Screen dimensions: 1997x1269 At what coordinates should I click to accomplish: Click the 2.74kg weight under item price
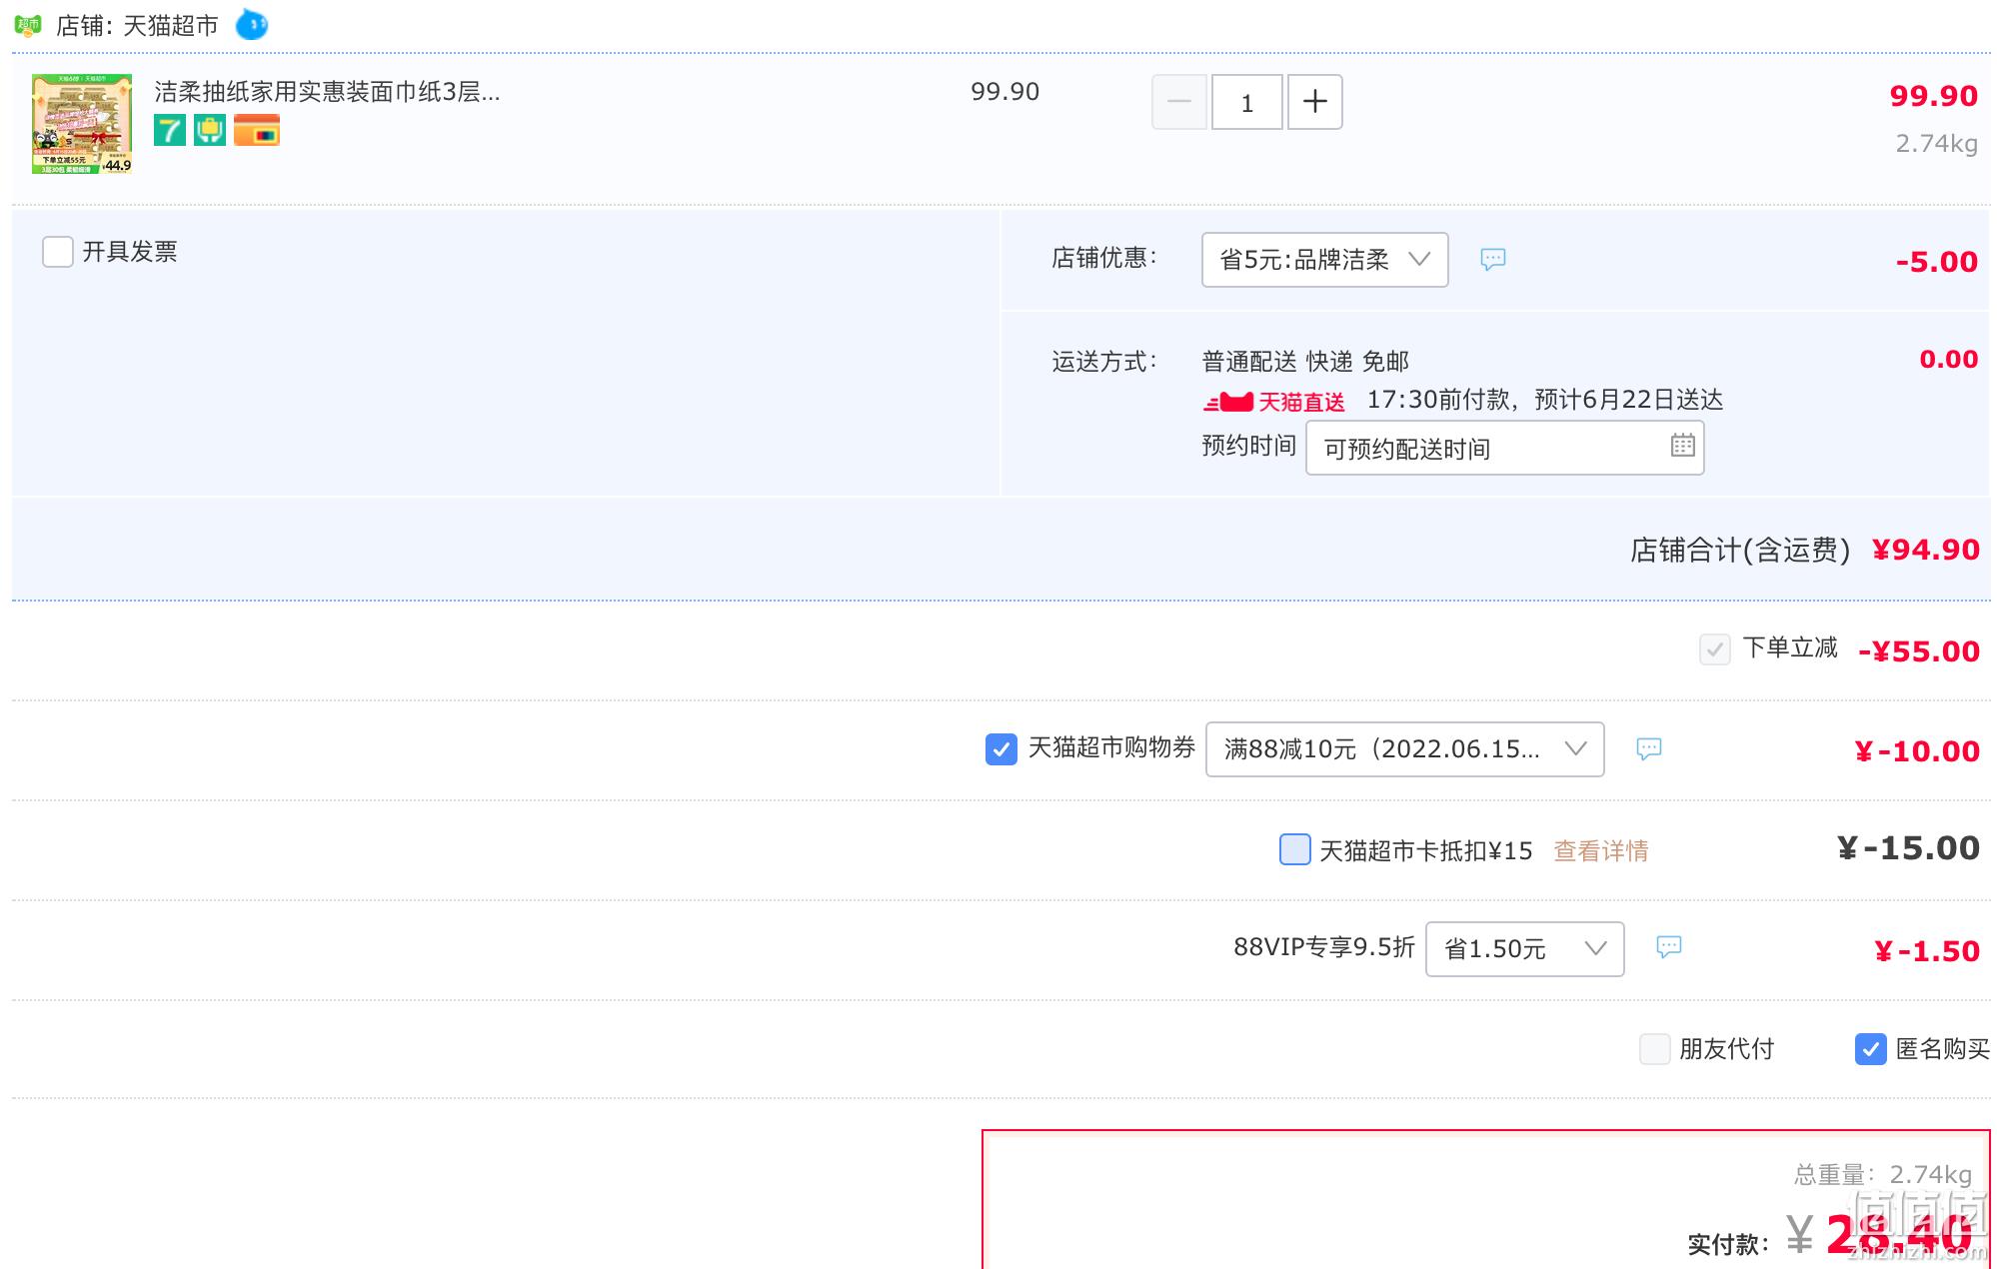1937,144
